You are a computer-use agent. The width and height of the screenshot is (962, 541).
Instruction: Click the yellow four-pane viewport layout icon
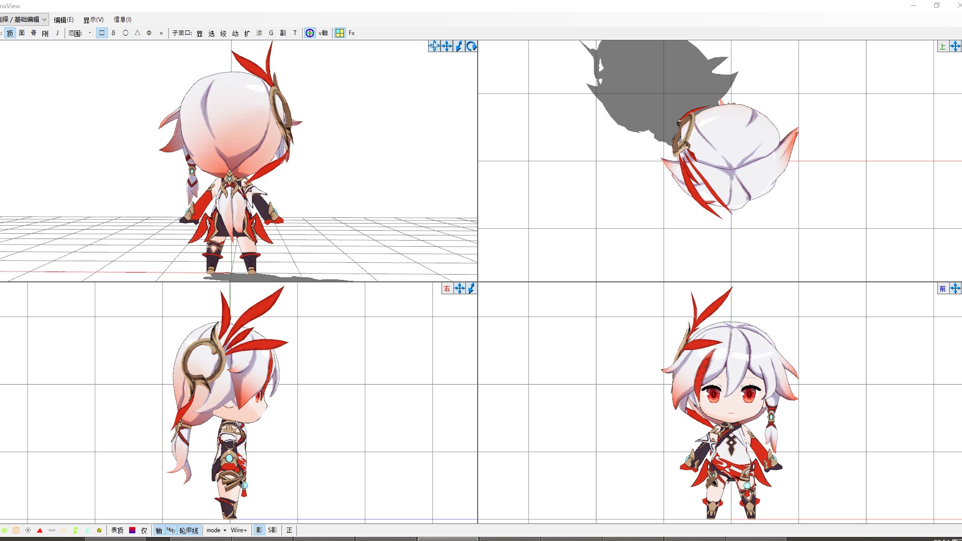[x=340, y=33]
